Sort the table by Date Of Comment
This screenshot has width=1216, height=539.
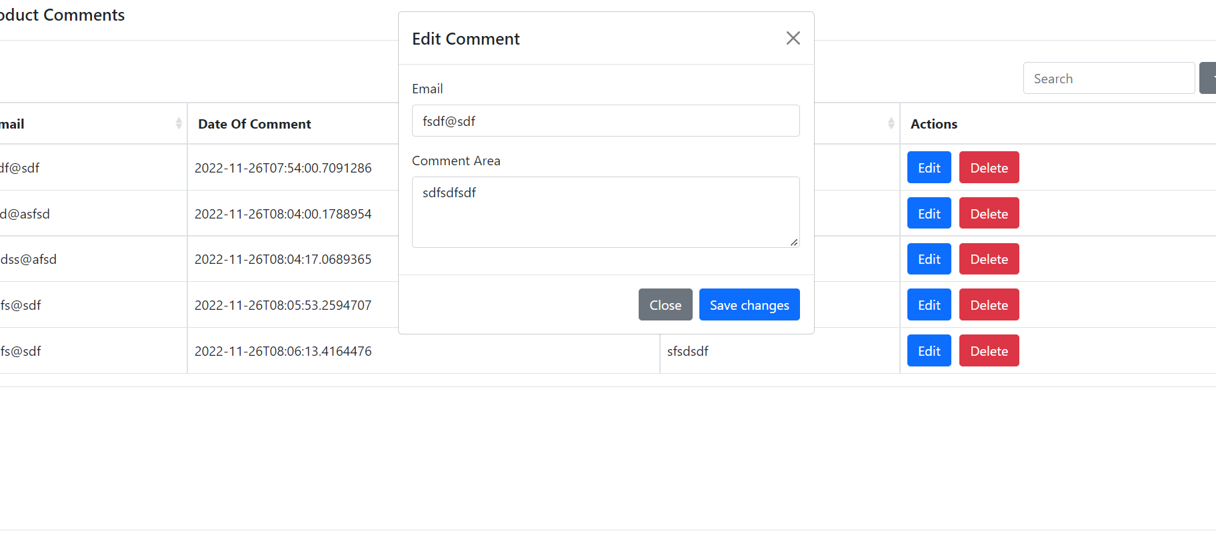(x=254, y=123)
